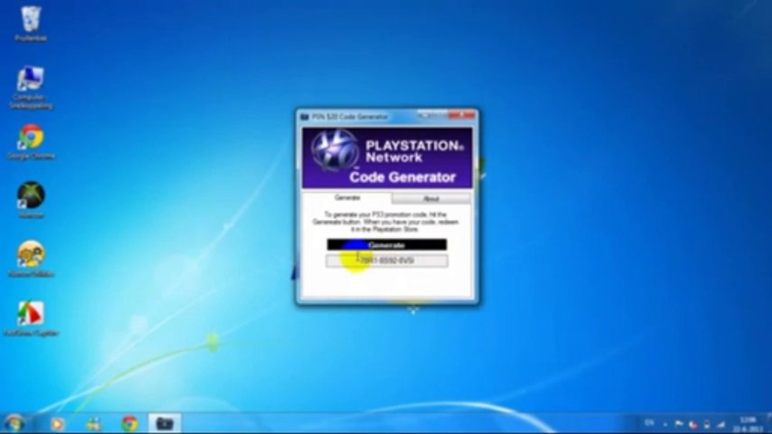772x434 pixels.
Task: Click the PlayStation Network logo in banner
Action: pyautogui.click(x=334, y=151)
